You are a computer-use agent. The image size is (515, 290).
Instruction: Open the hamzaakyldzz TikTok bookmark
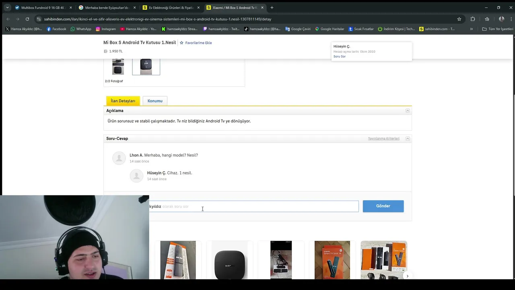262,29
